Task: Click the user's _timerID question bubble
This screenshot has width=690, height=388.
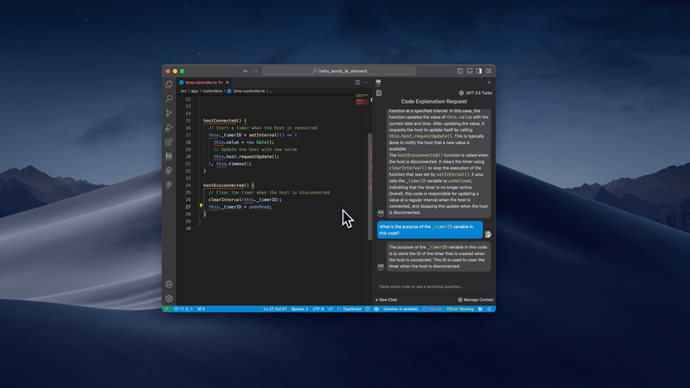Action: (430, 229)
